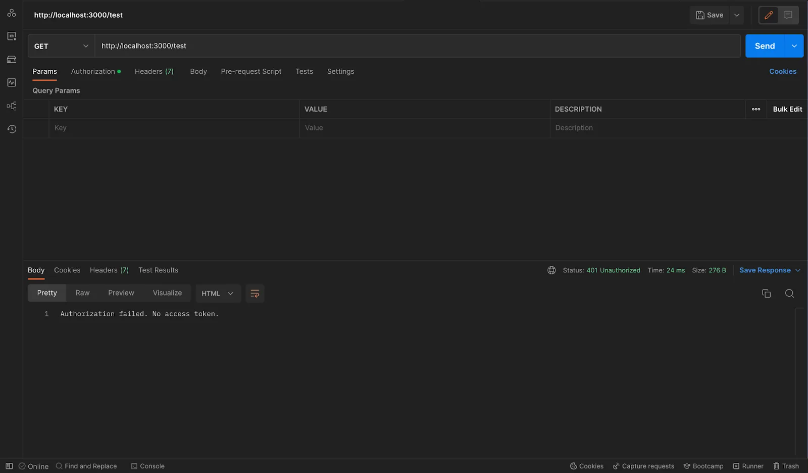
Task: Open the Mock Servers sidebar icon
Action: [x=12, y=59]
